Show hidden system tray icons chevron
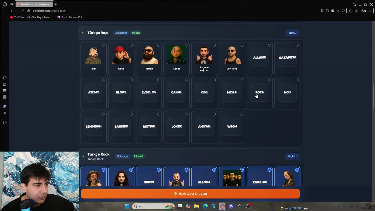The width and height of the screenshot is (375, 211). 339,206
